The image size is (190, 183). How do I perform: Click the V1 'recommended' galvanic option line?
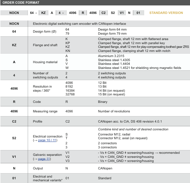click(x=139, y=153)
